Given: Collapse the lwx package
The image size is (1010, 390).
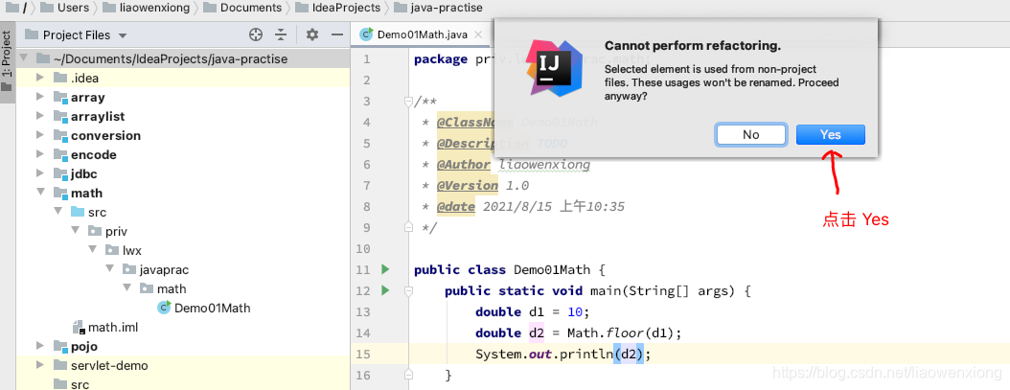Looking at the screenshot, I should (92, 250).
